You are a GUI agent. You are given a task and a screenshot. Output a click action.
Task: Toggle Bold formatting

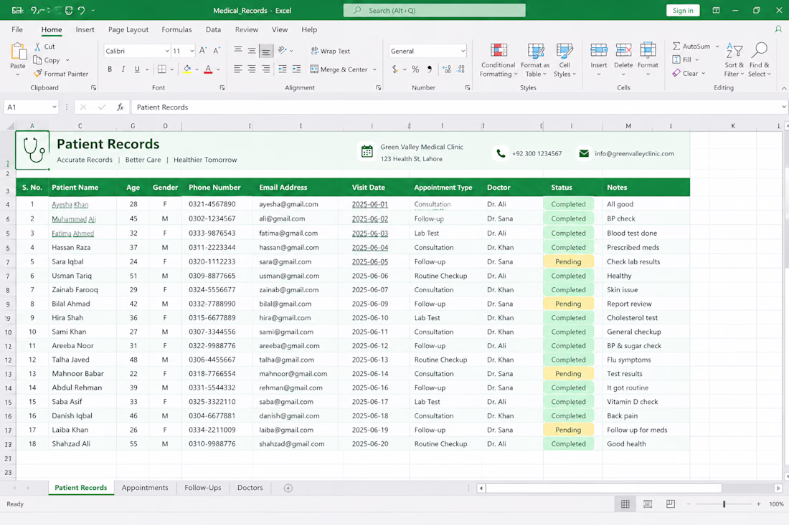[110, 69]
